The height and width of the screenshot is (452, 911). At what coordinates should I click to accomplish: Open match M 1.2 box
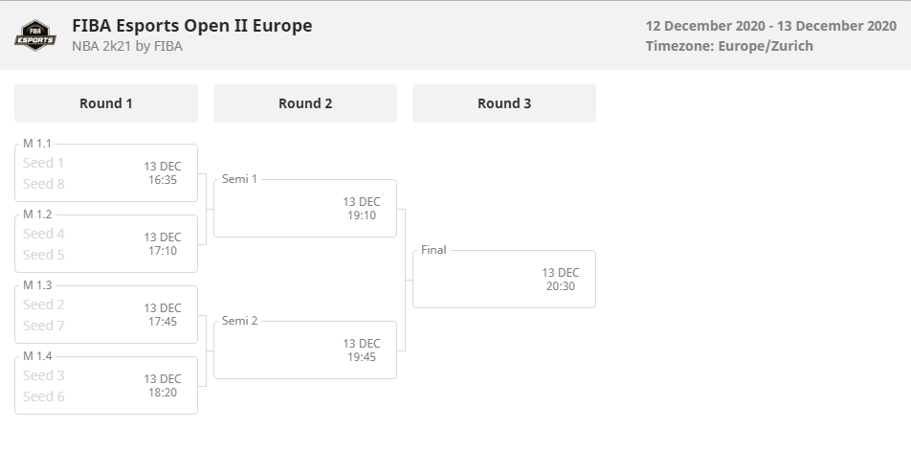(105, 244)
